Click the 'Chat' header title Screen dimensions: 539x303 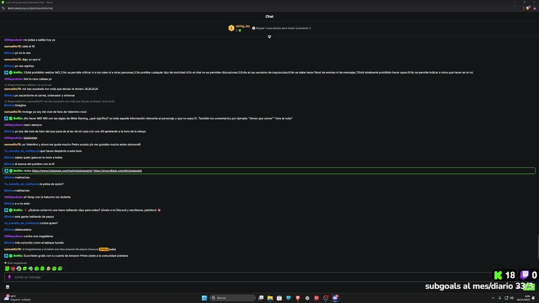coord(269,16)
